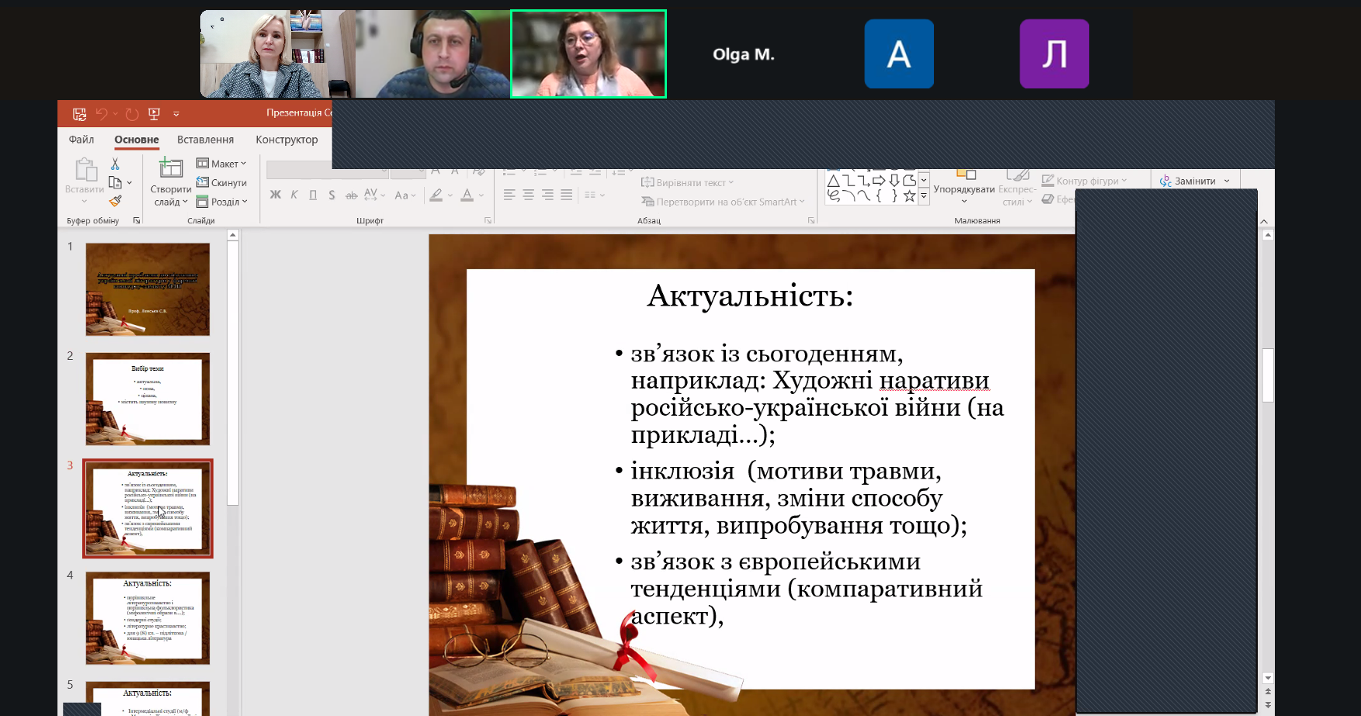Click the Undo arrow in title bar
The height and width of the screenshot is (716, 1361).
coord(102,114)
